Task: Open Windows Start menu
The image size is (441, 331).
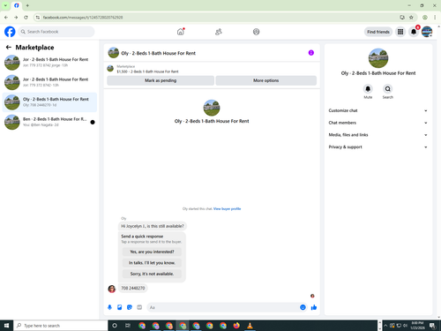Action: tap(6, 326)
